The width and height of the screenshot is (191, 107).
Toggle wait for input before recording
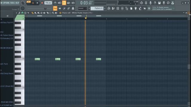coord(60,3)
